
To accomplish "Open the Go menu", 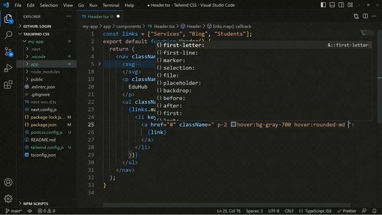I will [x=81, y=5].
